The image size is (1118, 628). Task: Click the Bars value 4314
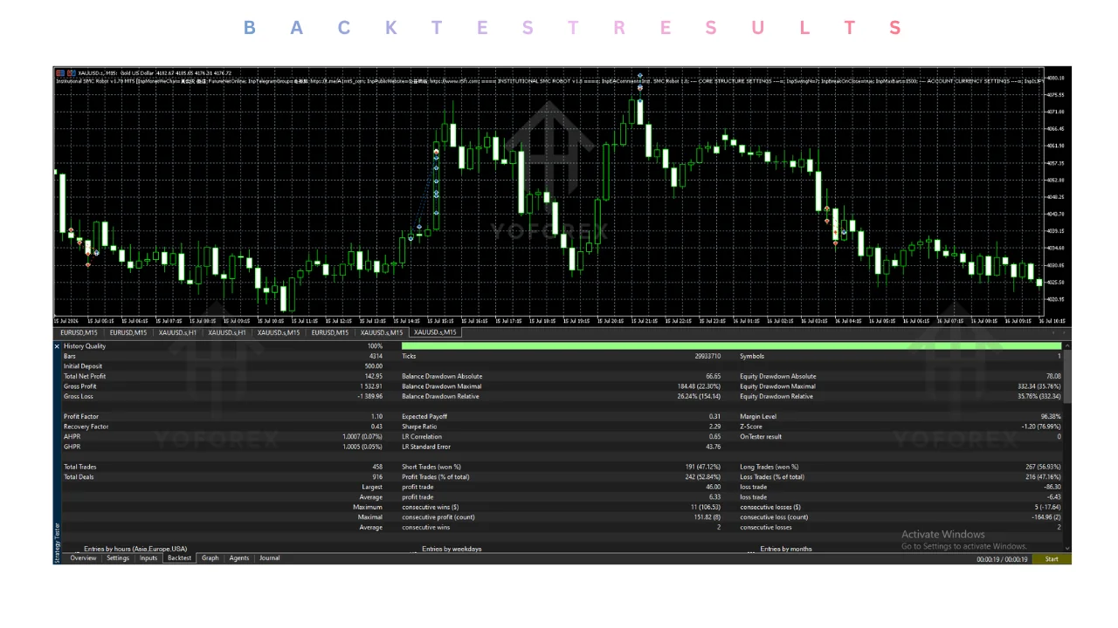[376, 356]
